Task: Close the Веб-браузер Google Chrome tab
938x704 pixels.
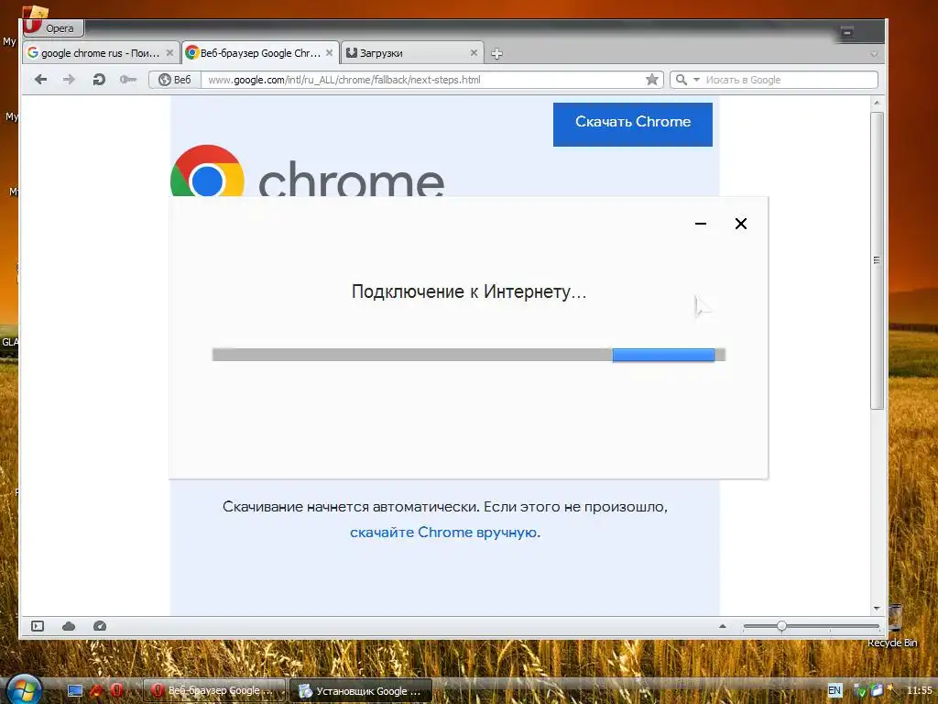Action: point(329,53)
